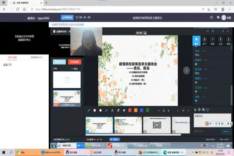The image size is (234, 156).
Task: Toggle checkbox below chat input
Action: pyautogui.click(x=195, y=131)
